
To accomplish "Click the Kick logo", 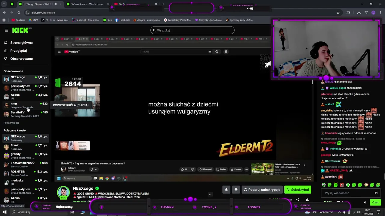I will [x=22, y=30].
